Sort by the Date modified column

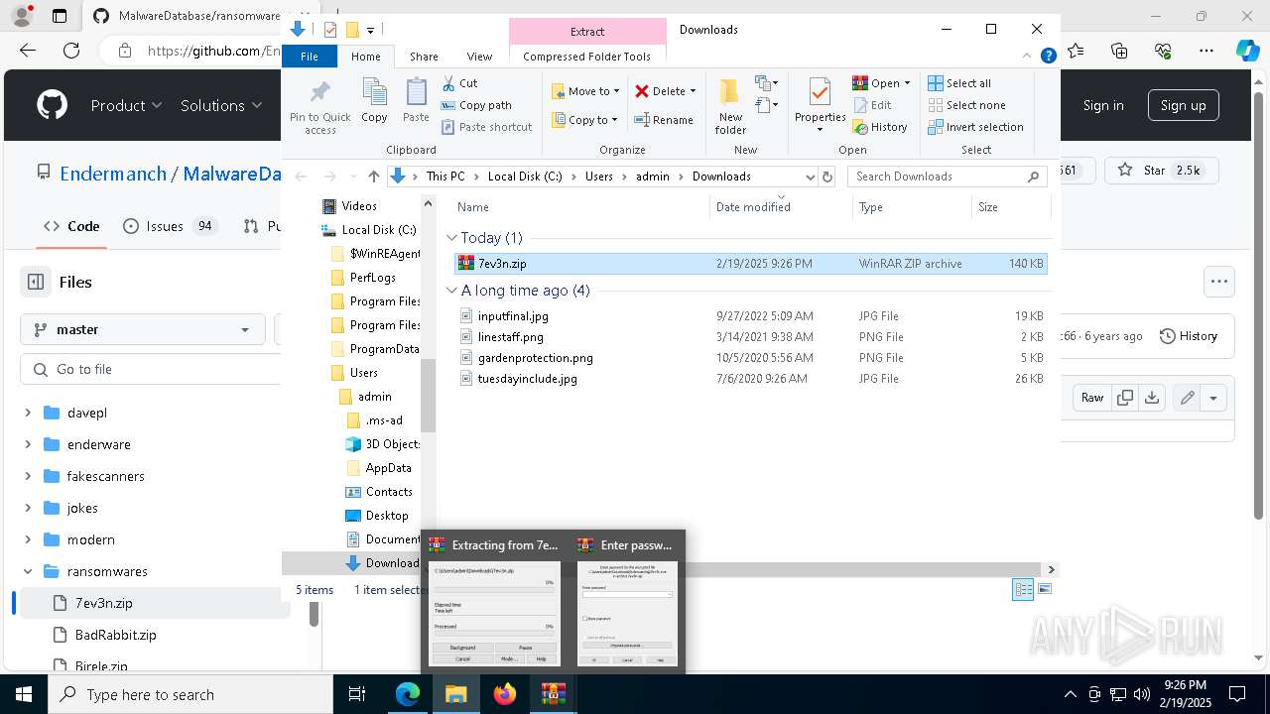click(x=753, y=207)
